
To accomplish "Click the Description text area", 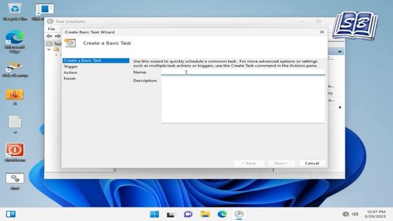I will tap(243, 100).
